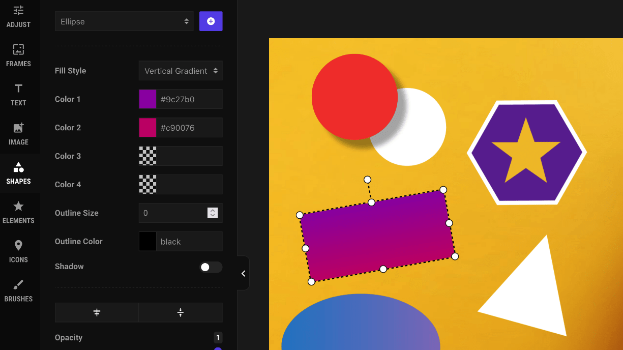The height and width of the screenshot is (350, 623).
Task: Click the Color 2 hex field #c90076
Action: pyautogui.click(x=189, y=128)
